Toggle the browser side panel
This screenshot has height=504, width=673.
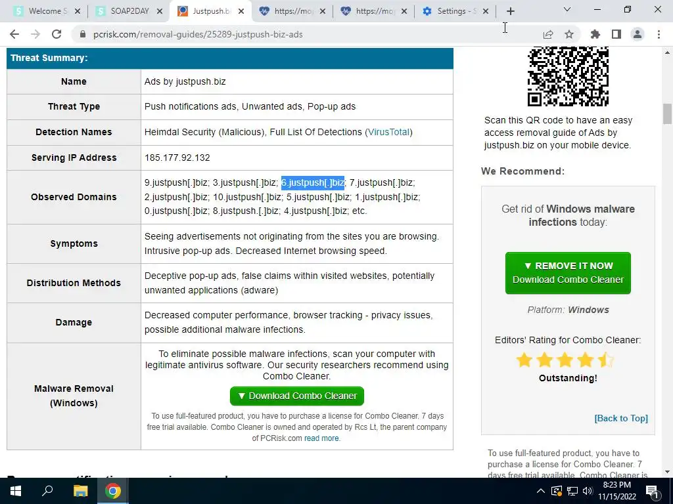click(616, 34)
